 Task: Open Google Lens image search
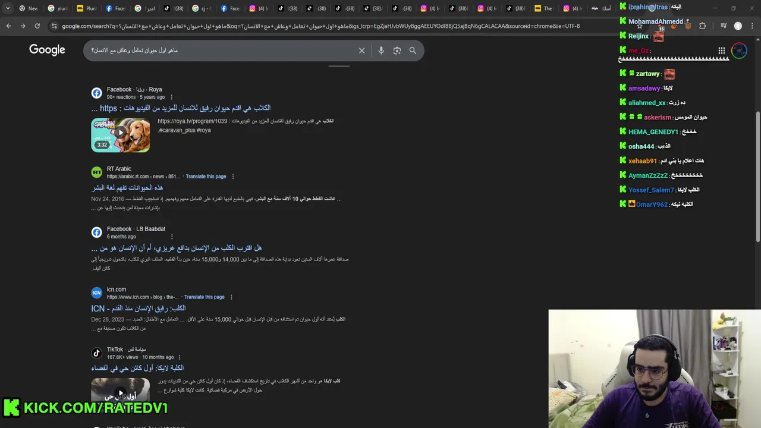[397, 51]
